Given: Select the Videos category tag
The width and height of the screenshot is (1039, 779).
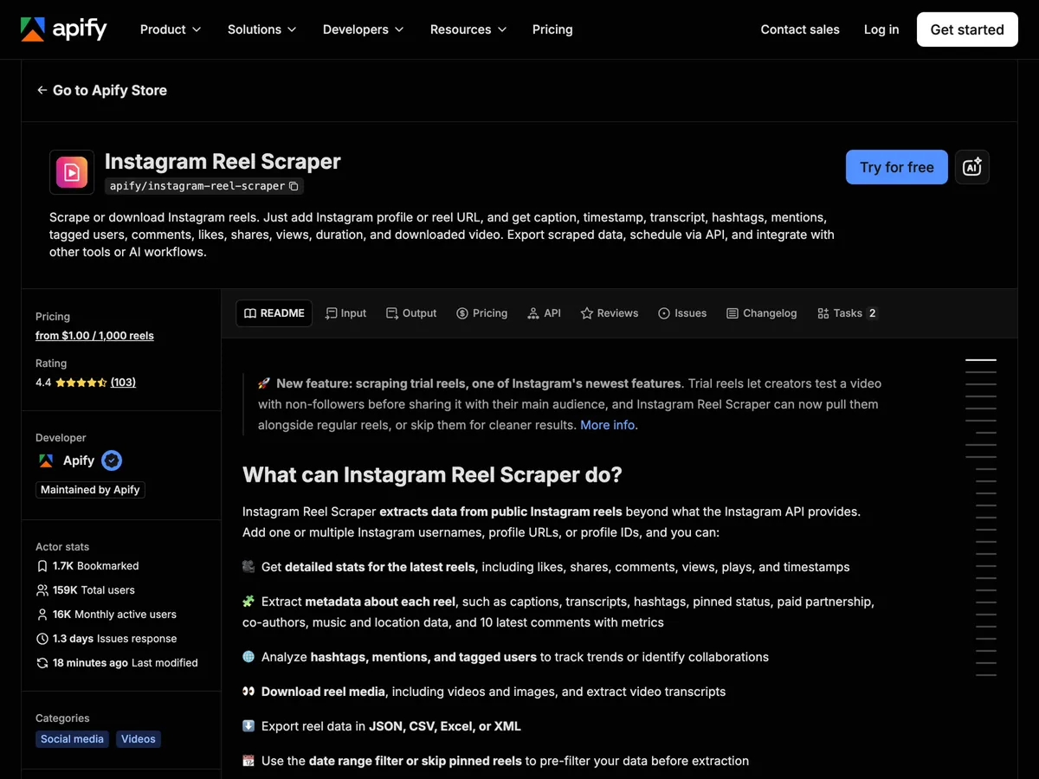Looking at the screenshot, I should (x=139, y=739).
